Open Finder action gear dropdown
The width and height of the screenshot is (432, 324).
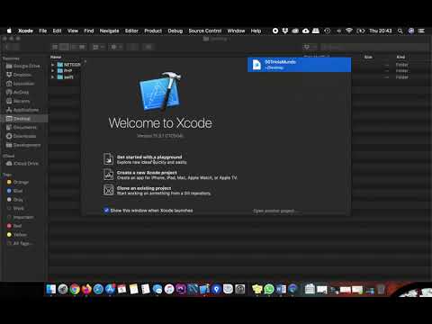[x=116, y=47]
